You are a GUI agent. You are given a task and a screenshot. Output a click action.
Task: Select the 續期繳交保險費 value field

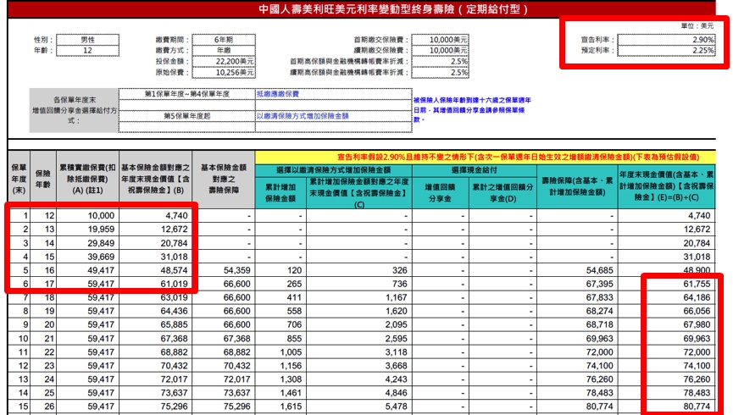point(440,51)
